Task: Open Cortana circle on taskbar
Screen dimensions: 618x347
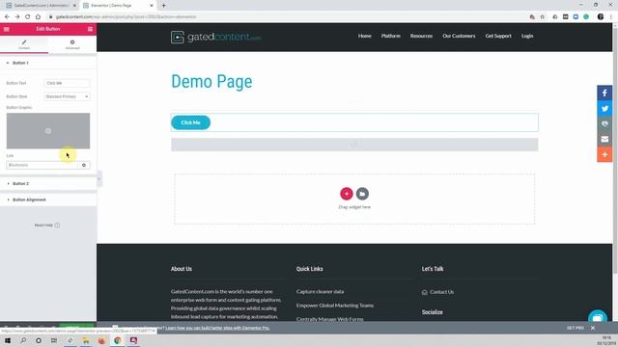Action: [39, 340]
